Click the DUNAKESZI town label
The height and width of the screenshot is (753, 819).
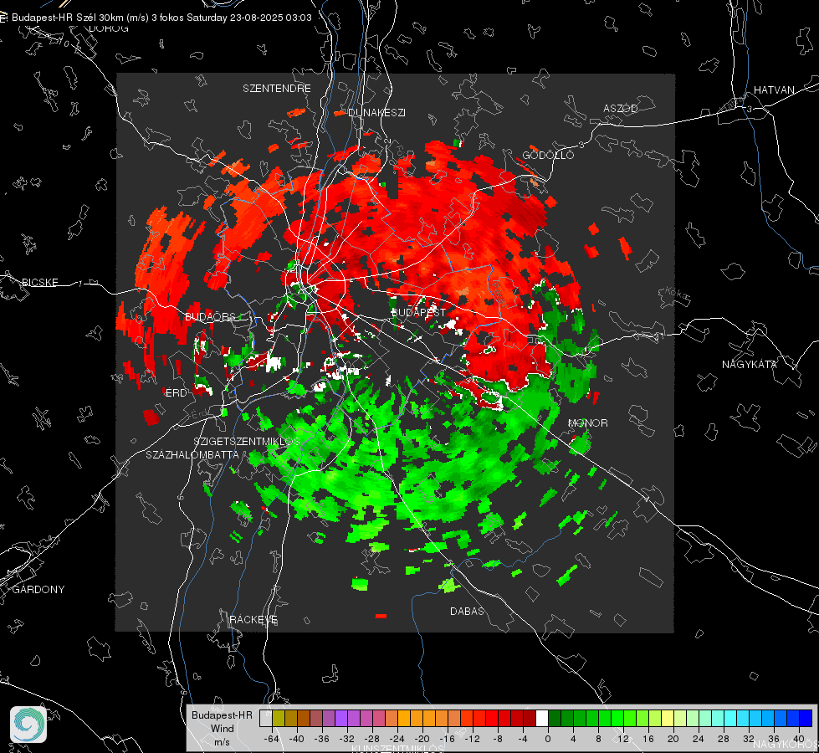376,112
